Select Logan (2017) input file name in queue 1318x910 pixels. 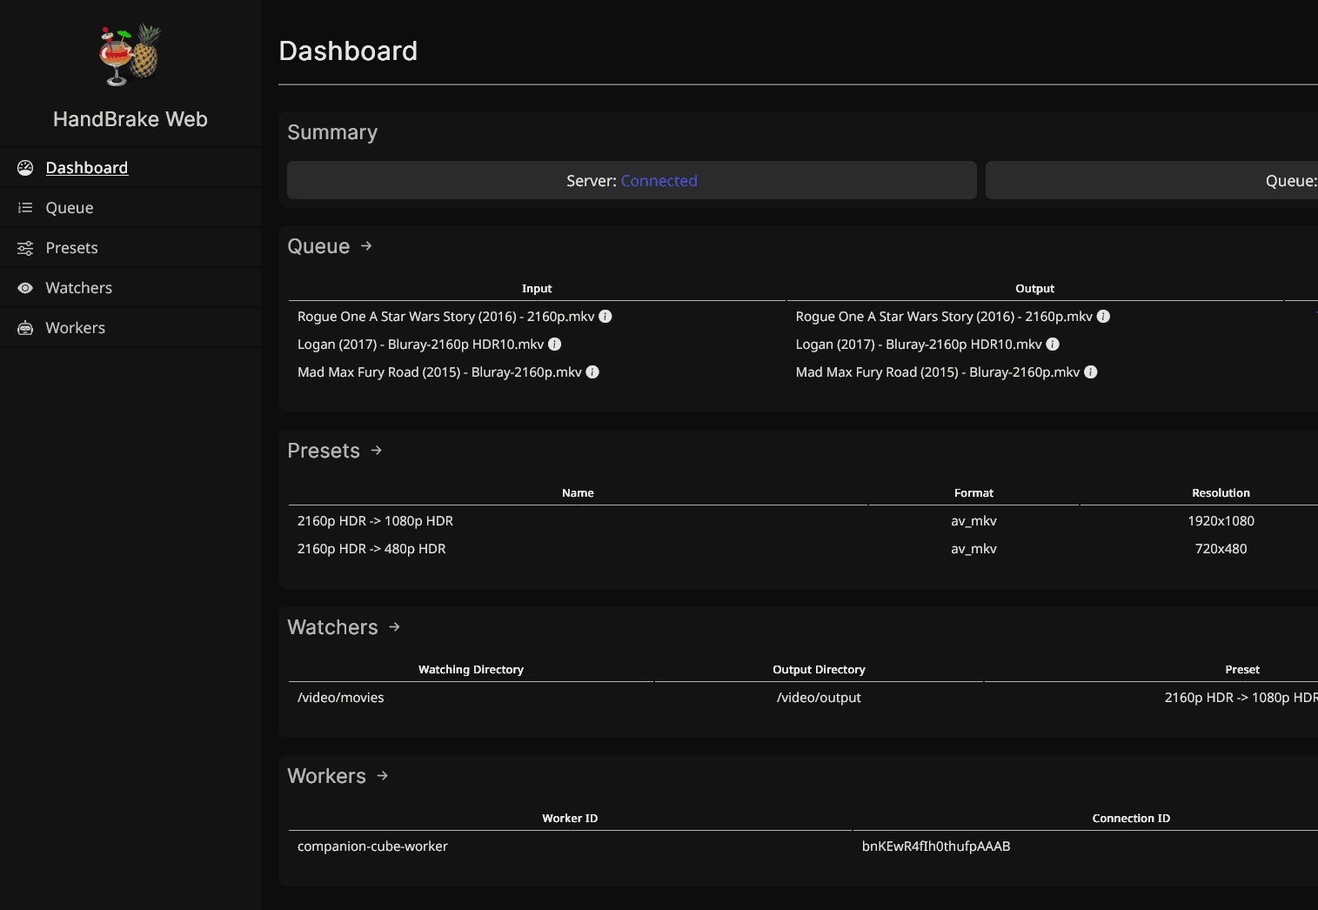tap(421, 345)
